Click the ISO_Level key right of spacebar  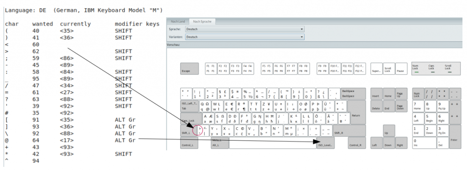pos(325,143)
